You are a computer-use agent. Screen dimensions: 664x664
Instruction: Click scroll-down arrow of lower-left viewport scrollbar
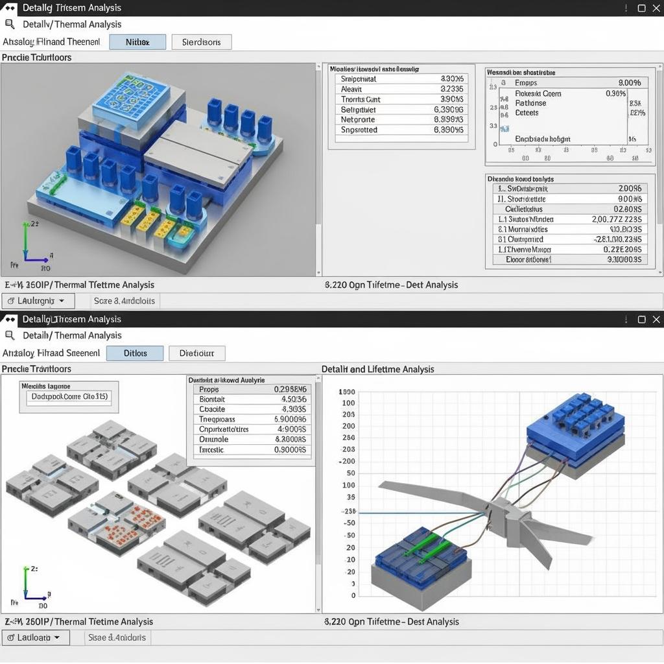point(318,608)
